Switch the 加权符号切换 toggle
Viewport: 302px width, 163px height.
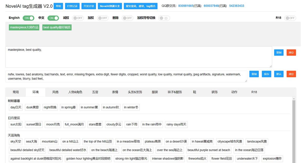click(164, 18)
